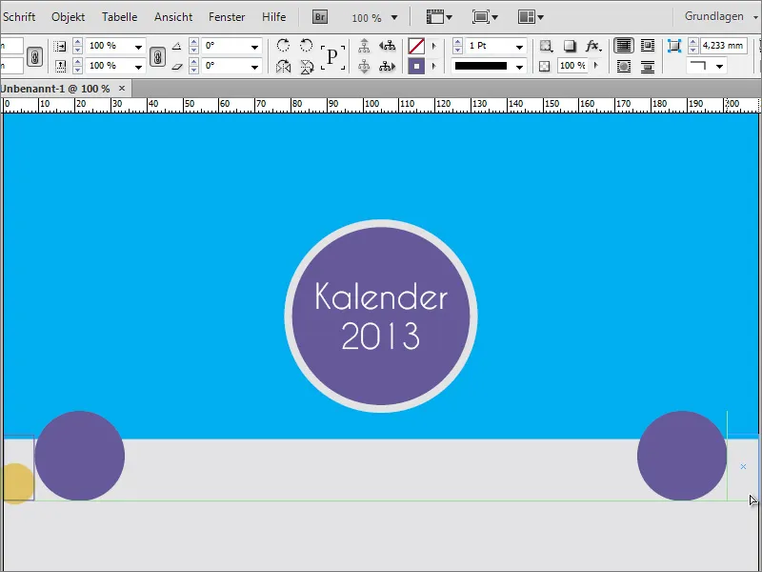Select the next object icon
Viewport: 762px width, 572px height.
(388, 66)
